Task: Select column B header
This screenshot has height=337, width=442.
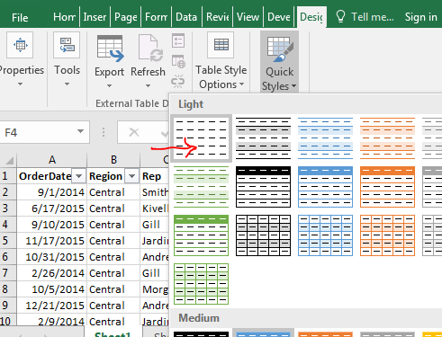Action: pyautogui.click(x=113, y=160)
